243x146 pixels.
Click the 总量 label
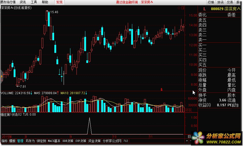click(202, 85)
